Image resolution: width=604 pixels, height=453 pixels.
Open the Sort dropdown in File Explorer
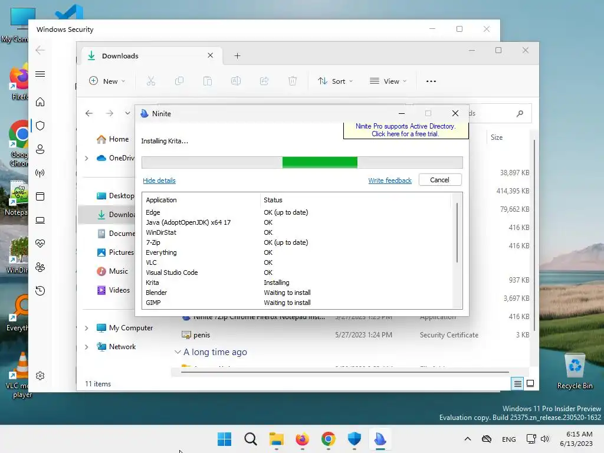(335, 81)
